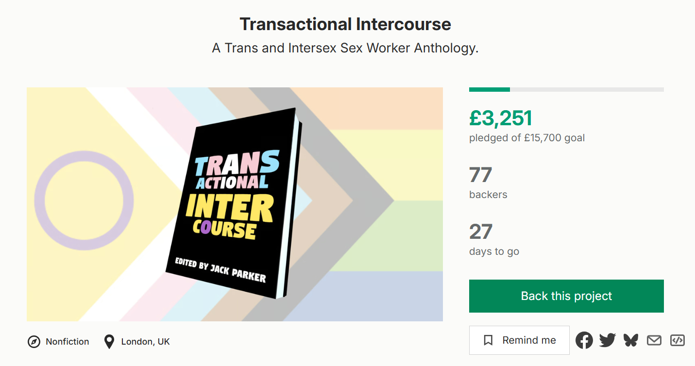Screen dimensions: 695x366
Task: Share the project by email icon
Action: (x=654, y=340)
